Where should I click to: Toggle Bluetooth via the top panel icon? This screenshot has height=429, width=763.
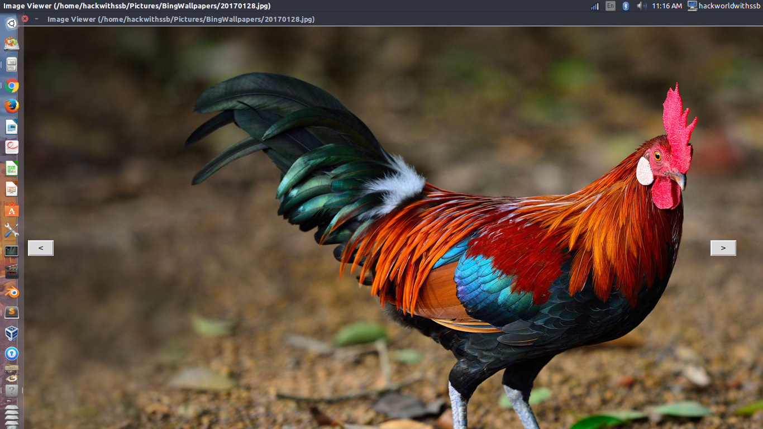(x=626, y=6)
